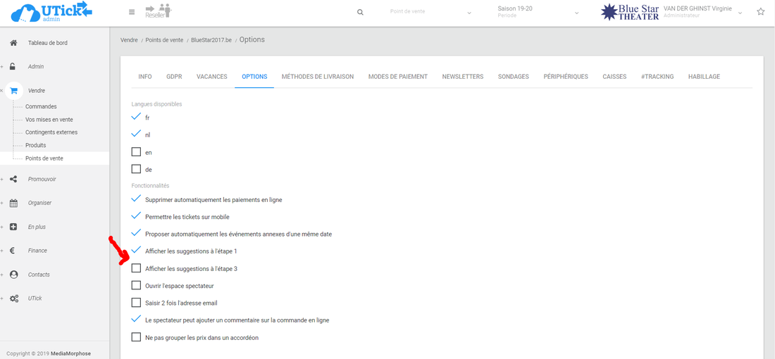
Task: Click the Promouvoir share icon
Action: pos(13,179)
